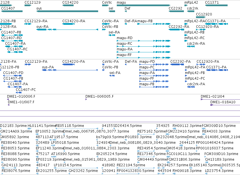Click the EK205224.5prime EST label

click(x=112, y=154)
